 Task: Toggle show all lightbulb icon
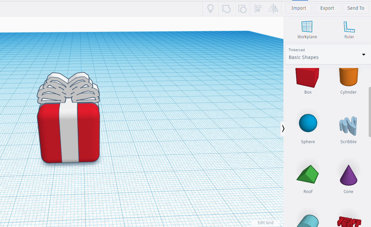click(210, 8)
